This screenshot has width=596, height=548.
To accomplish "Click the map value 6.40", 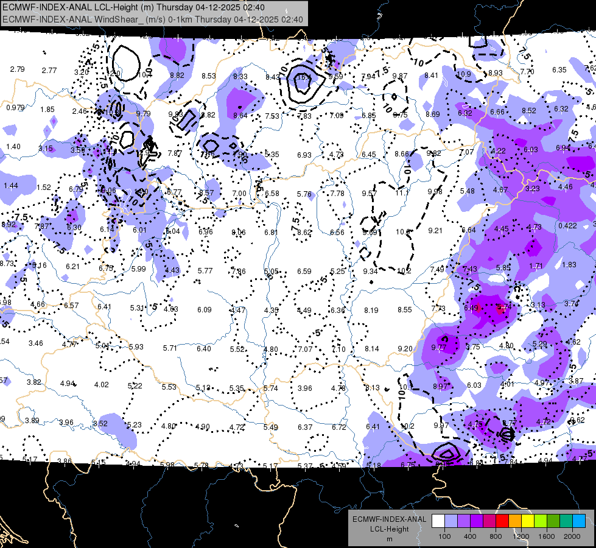I will pyautogui.click(x=204, y=349).
